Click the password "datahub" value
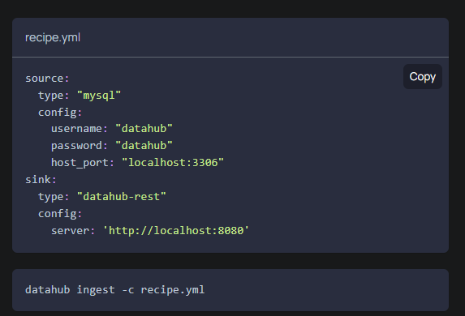This screenshot has height=316, width=465. [x=144, y=145]
